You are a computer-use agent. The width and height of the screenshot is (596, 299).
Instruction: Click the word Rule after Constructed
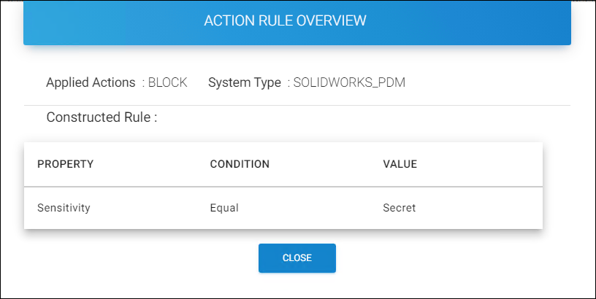pos(142,117)
